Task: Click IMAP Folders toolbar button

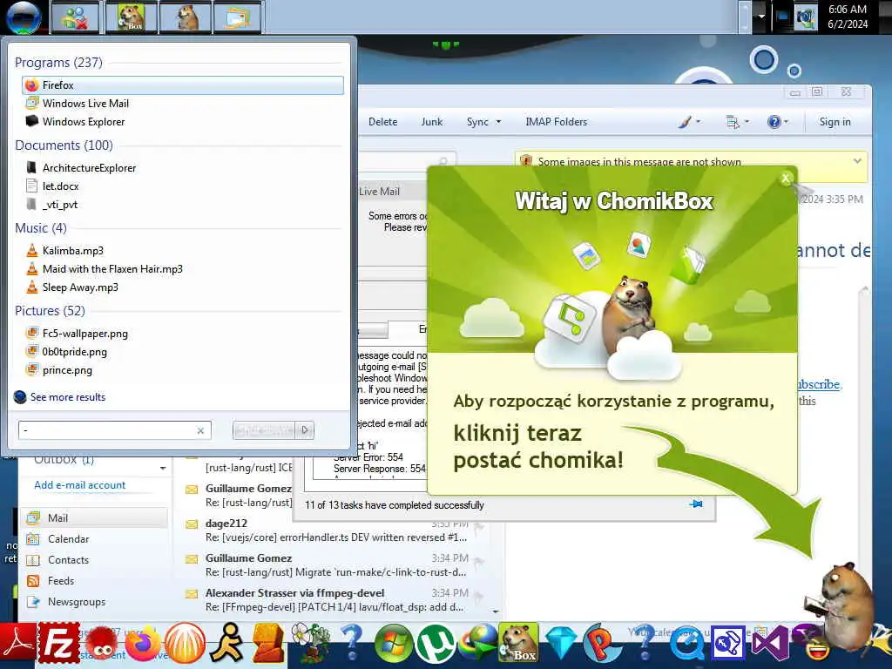Action: click(x=556, y=122)
